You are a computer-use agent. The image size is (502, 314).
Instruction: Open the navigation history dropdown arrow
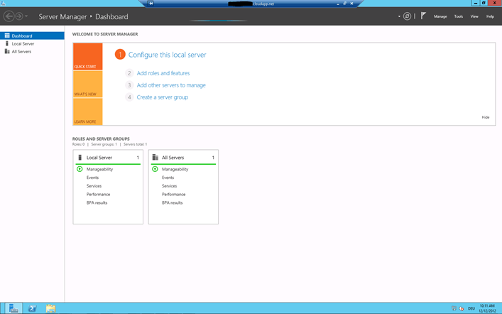26,16
